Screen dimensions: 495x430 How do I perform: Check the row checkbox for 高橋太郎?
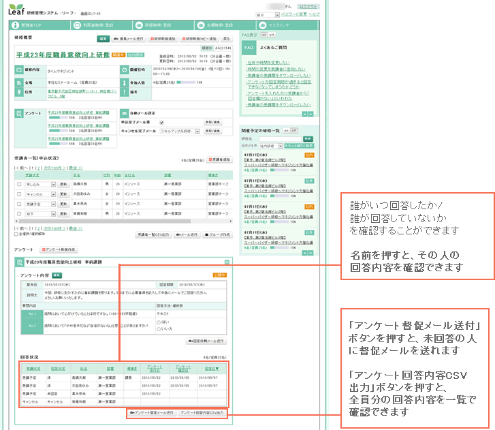click(19, 184)
